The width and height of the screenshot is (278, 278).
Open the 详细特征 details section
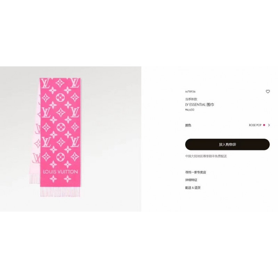click(x=191, y=180)
